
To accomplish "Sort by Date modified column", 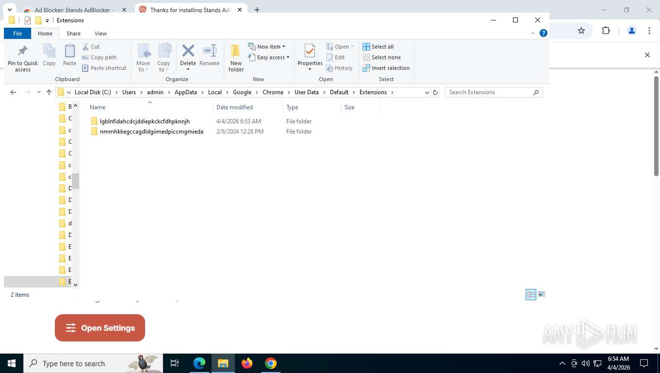I will (248, 107).
